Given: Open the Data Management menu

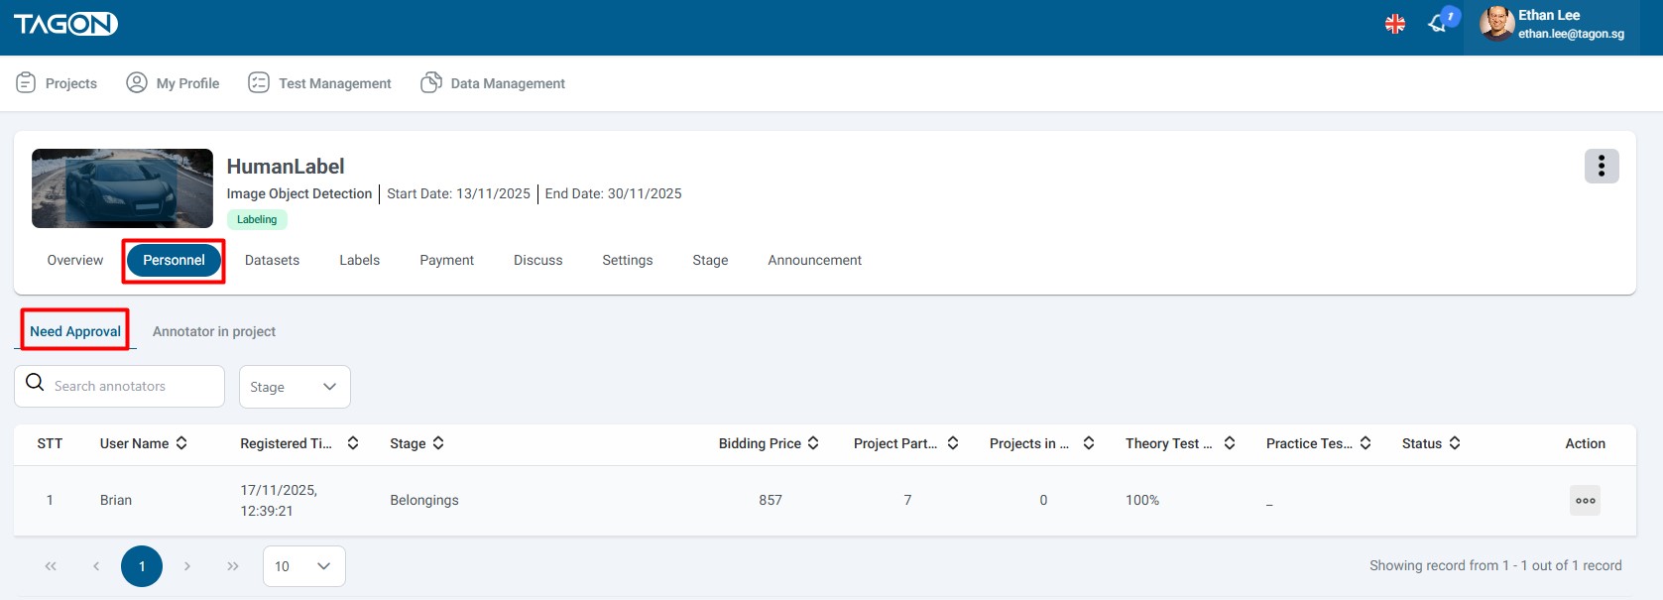Looking at the screenshot, I should click(x=493, y=83).
